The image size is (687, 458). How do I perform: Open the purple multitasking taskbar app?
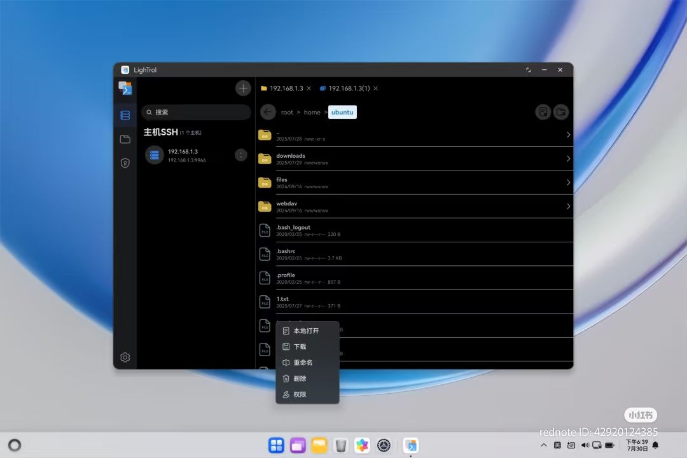[298, 445]
